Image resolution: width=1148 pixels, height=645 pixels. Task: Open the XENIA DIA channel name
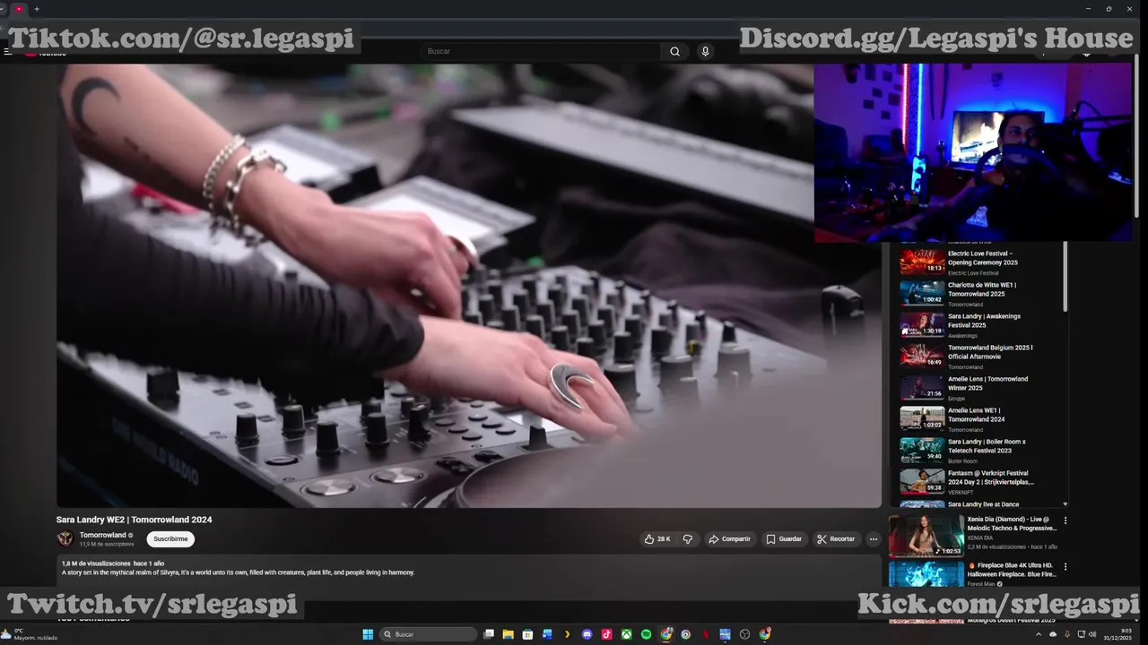(982, 537)
